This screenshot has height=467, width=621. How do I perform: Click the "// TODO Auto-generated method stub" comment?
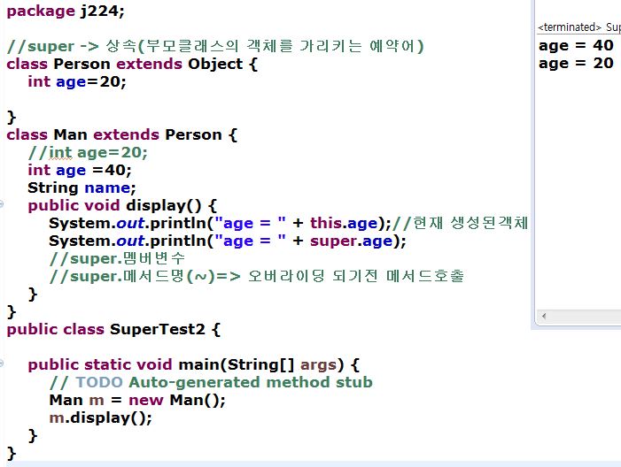pos(211,382)
